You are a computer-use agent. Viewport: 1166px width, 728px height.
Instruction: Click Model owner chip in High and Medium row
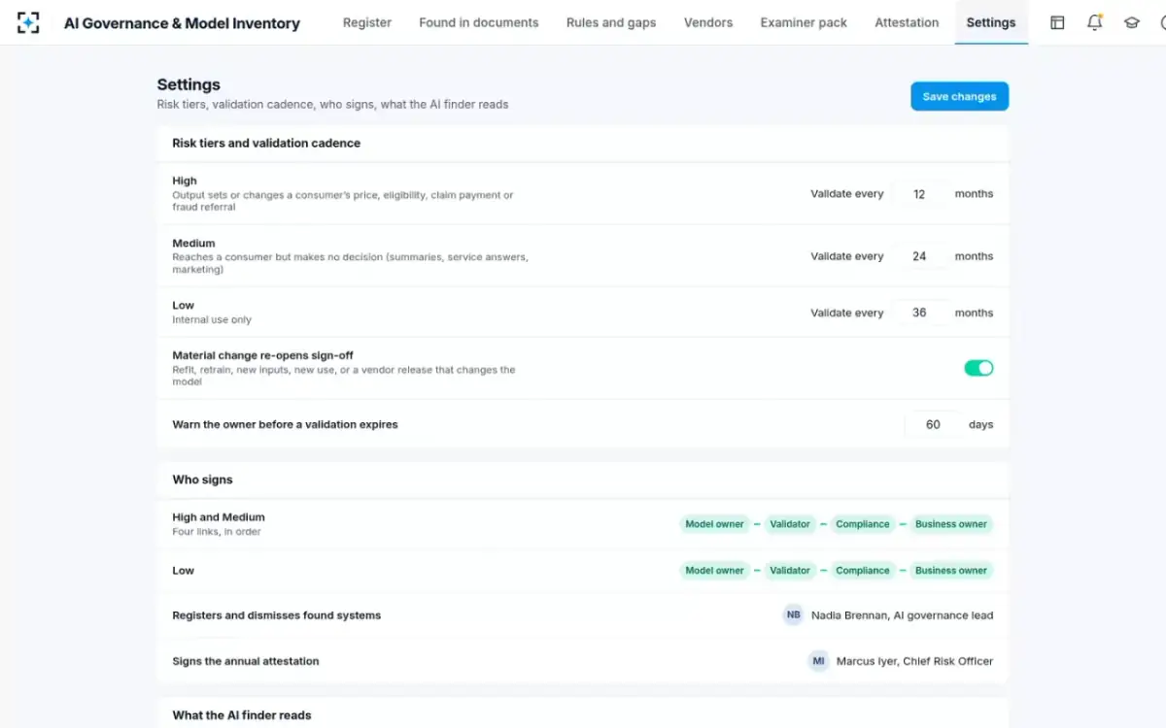714,524
